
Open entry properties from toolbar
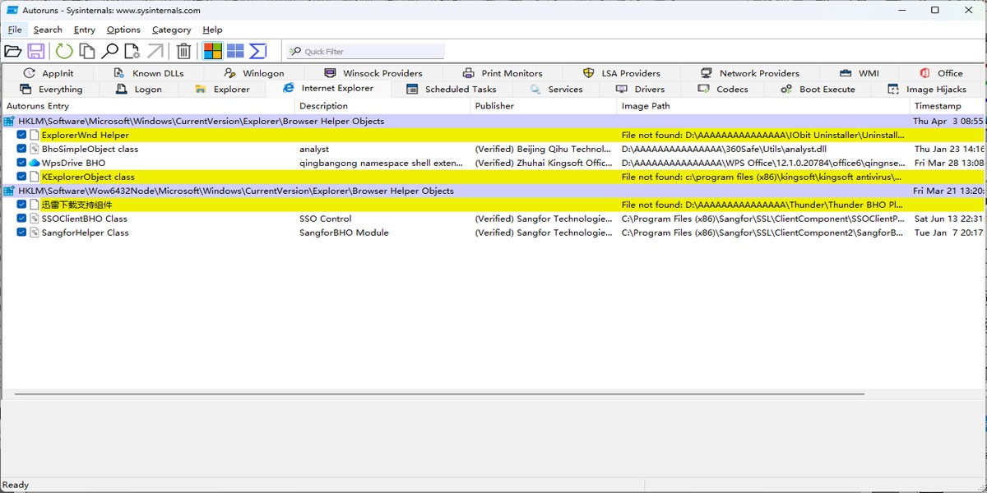[x=132, y=51]
